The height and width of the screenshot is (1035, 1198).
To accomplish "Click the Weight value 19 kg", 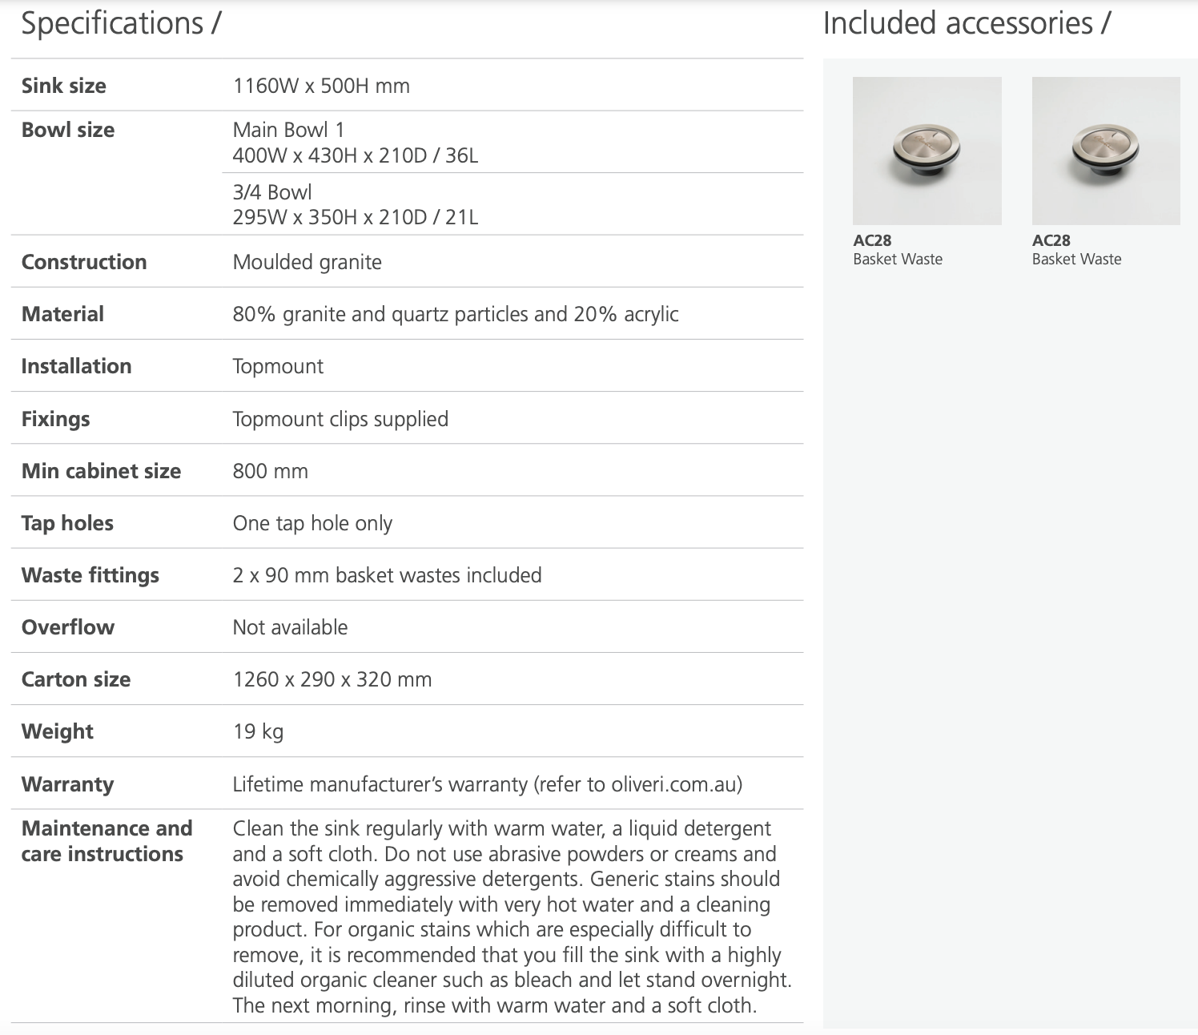I will coord(258,731).
